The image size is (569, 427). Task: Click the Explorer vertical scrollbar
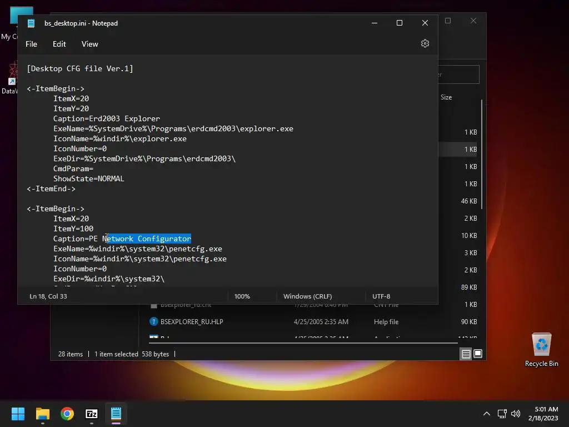pos(482,155)
